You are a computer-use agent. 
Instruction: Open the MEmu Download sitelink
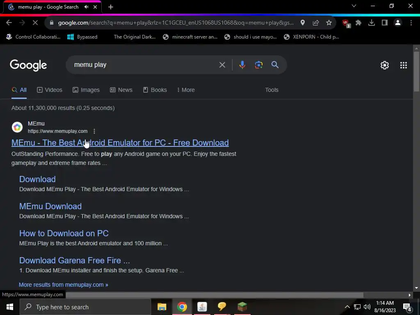tap(50, 206)
